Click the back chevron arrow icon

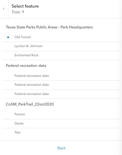point(4,9)
